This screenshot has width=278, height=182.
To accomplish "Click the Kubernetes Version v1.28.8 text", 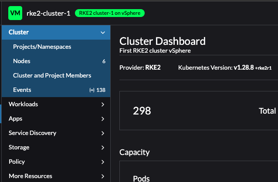I will point(225,67).
